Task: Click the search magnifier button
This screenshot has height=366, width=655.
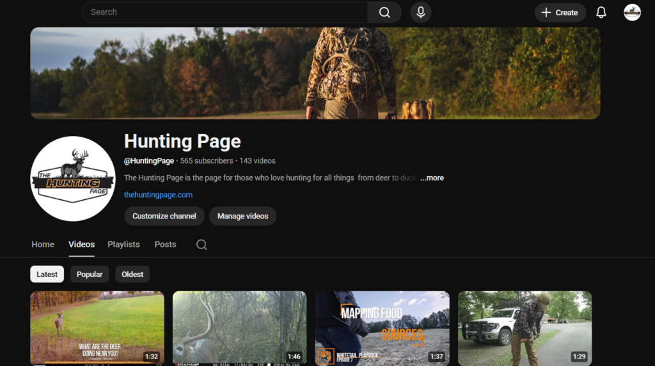Action: coord(384,12)
